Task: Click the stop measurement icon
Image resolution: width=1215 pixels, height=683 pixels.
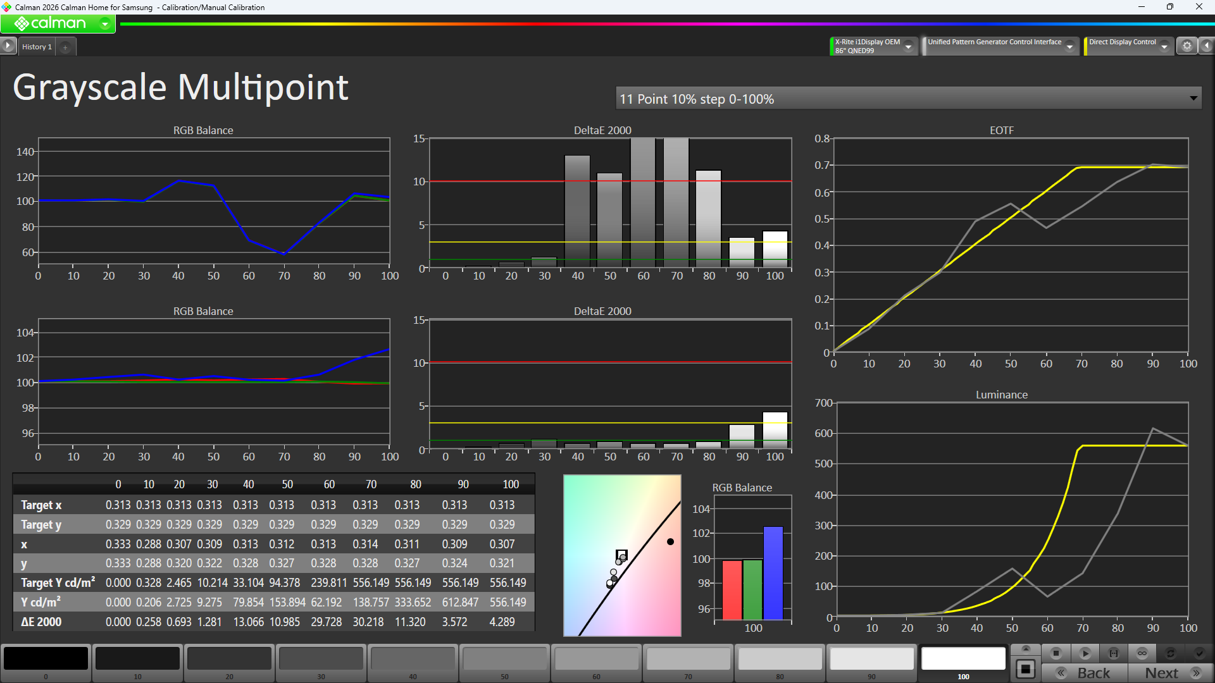Action: click(1056, 653)
